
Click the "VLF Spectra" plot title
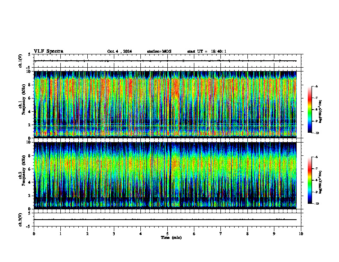(x=48, y=51)
